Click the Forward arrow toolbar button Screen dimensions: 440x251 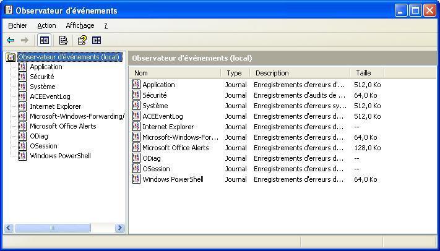click(25, 40)
